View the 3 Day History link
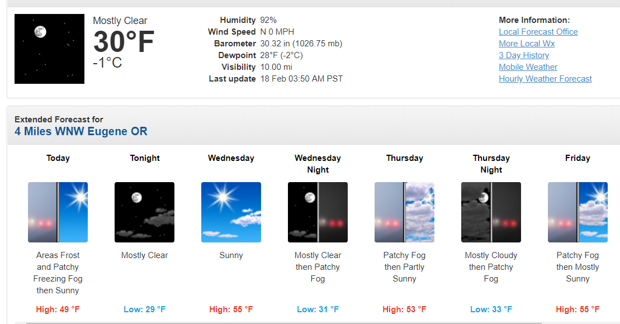The height and width of the screenshot is (324, 620). pos(524,55)
